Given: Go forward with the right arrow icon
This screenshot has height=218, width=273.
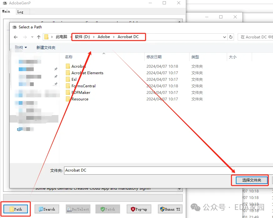Looking at the screenshot, I should click(25, 37).
